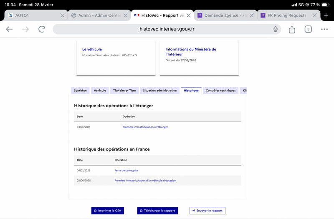
Task: Tap the histovec.interieur.gouv.fr address bar
Action: [167, 29]
